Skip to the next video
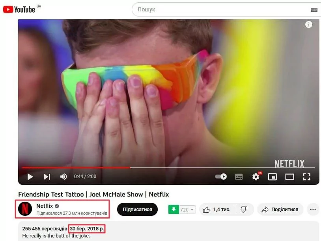The height and width of the screenshot is (241, 321). (x=47, y=177)
